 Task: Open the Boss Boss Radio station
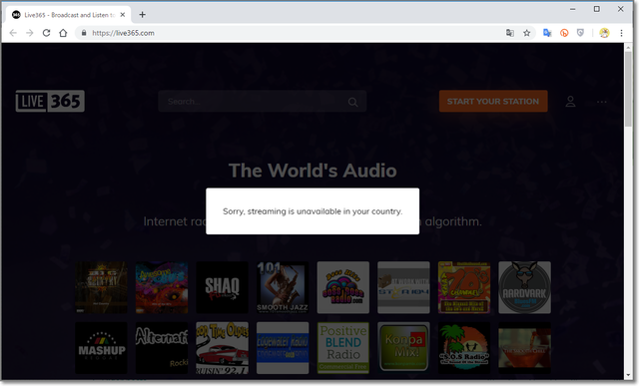click(x=343, y=287)
